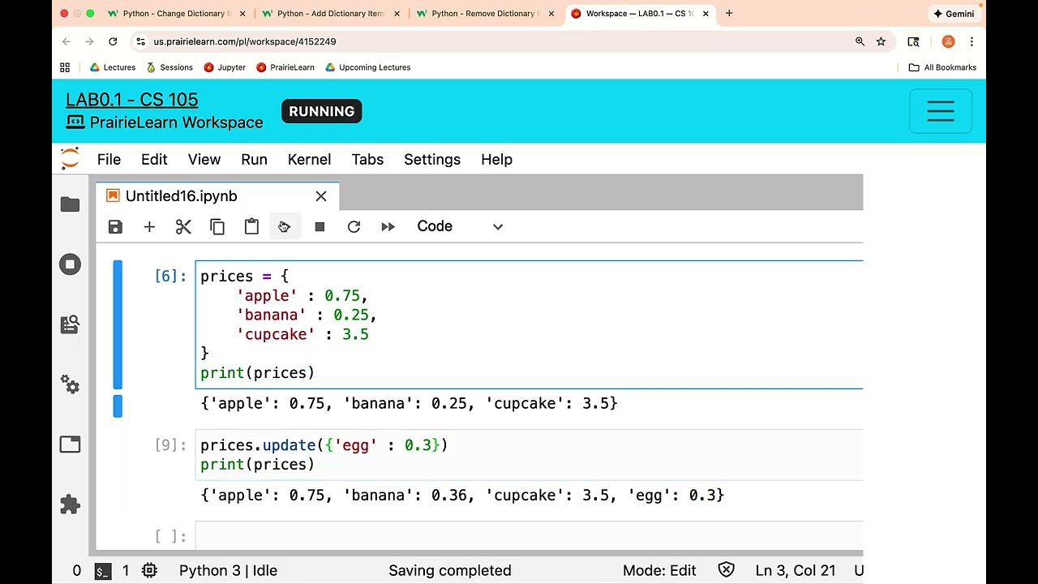The image size is (1038, 584).
Task: Open the cell type Code dropdown
Action: point(460,226)
